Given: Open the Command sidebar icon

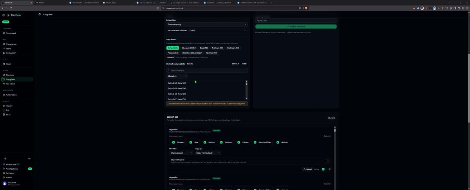Looking at the screenshot, I should pyautogui.click(x=4, y=33).
